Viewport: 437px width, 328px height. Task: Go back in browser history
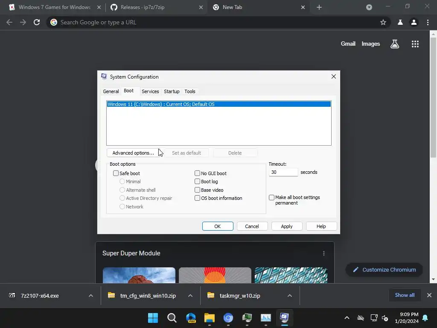click(9, 22)
